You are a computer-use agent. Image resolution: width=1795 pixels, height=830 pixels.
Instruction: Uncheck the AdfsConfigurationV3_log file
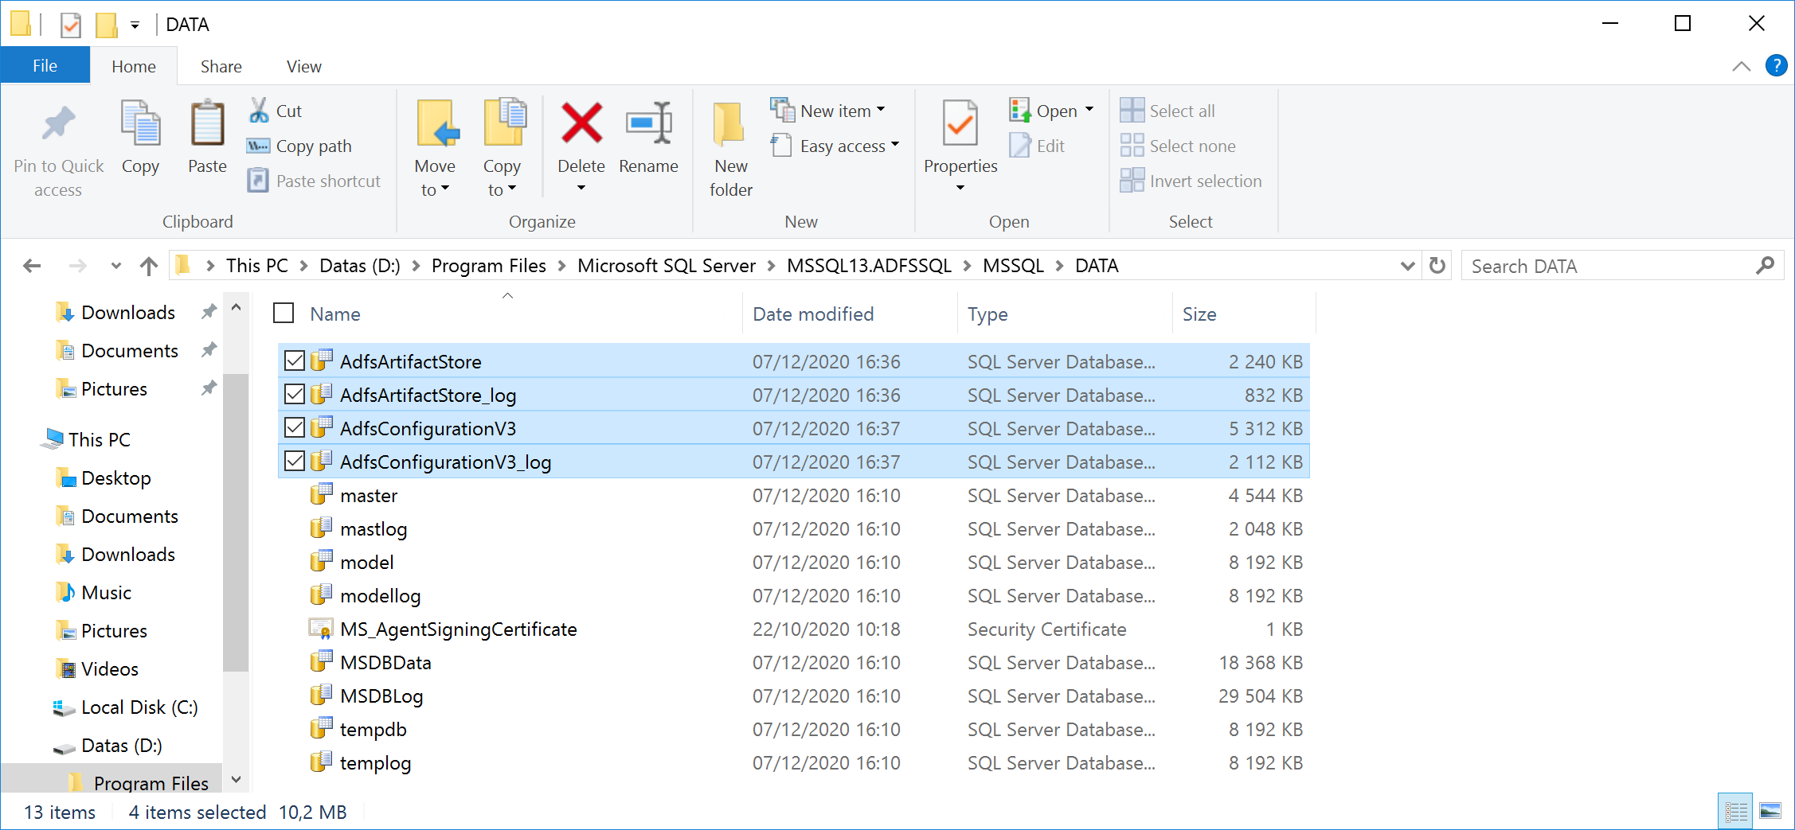click(x=293, y=461)
